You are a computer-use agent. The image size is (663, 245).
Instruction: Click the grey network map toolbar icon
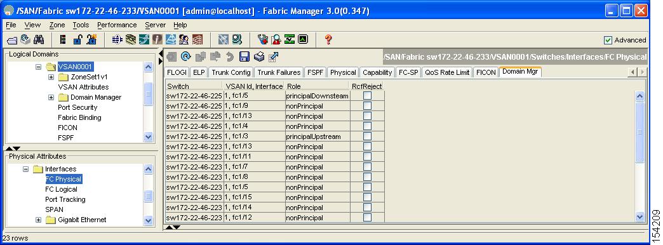tap(223, 40)
